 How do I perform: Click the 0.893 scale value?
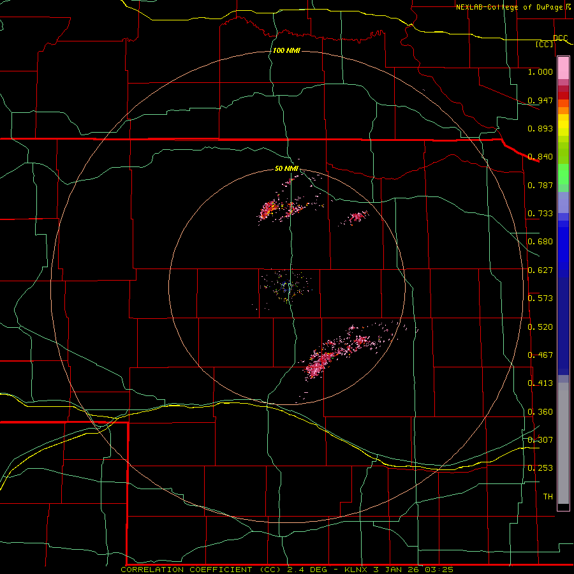pos(540,128)
